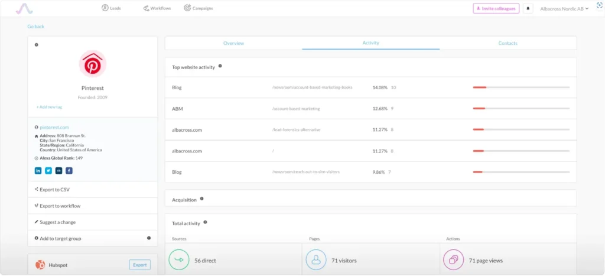Image resolution: width=605 pixels, height=276 pixels.
Task: Open Pinterest's Facebook profile icon
Action: click(69, 171)
